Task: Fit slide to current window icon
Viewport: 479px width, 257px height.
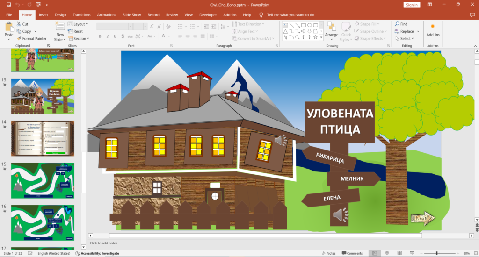Action: [475, 253]
